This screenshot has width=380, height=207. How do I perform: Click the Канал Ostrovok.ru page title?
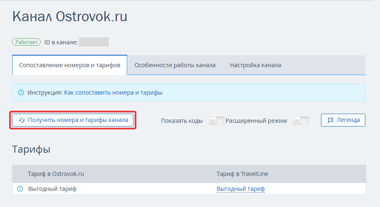coord(70,17)
